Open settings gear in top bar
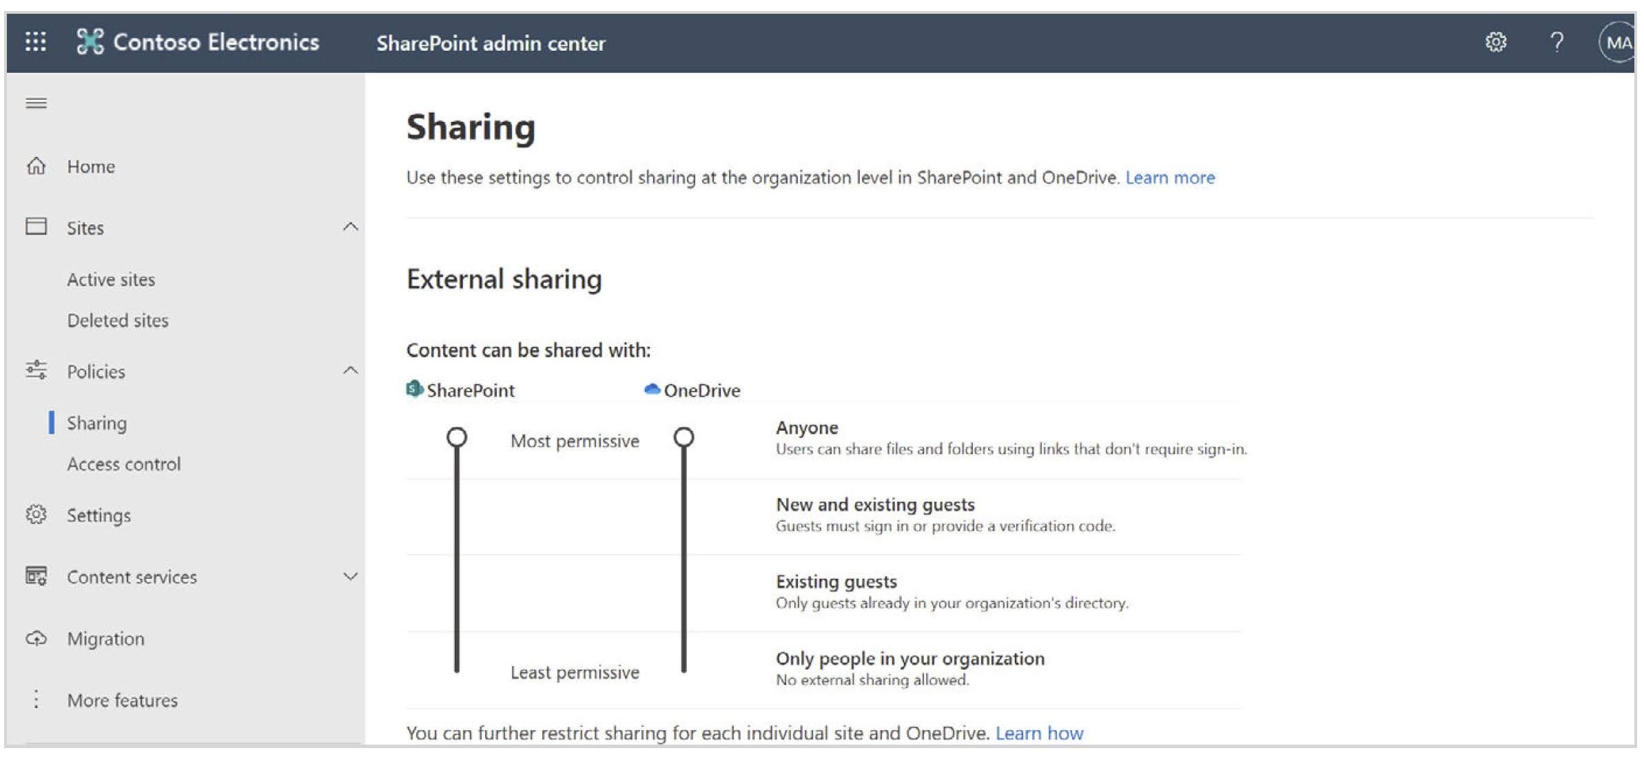Viewport: 1644px width, 757px height. [x=1495, y=43]
